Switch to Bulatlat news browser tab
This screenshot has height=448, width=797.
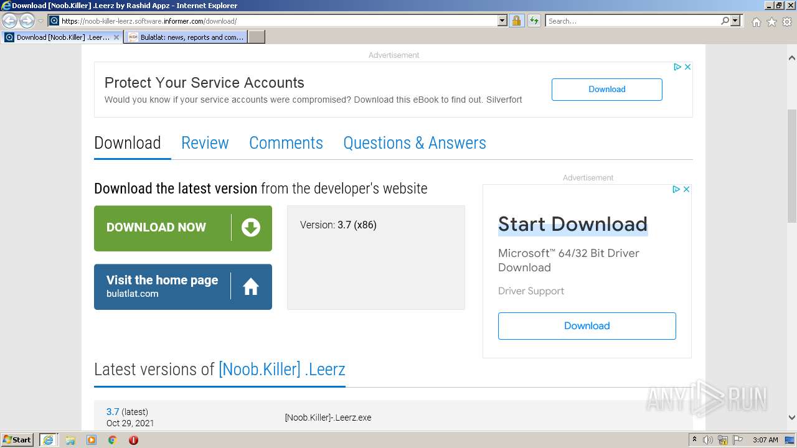pyautogui.click(x=186, y=37)
